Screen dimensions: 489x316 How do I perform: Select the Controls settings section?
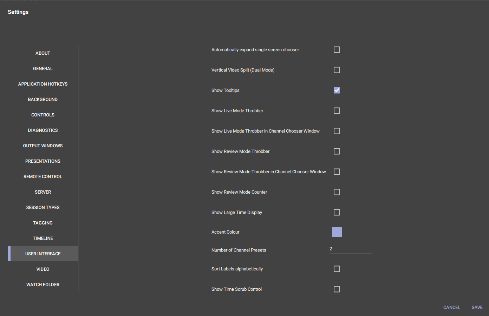pos(43,115)
